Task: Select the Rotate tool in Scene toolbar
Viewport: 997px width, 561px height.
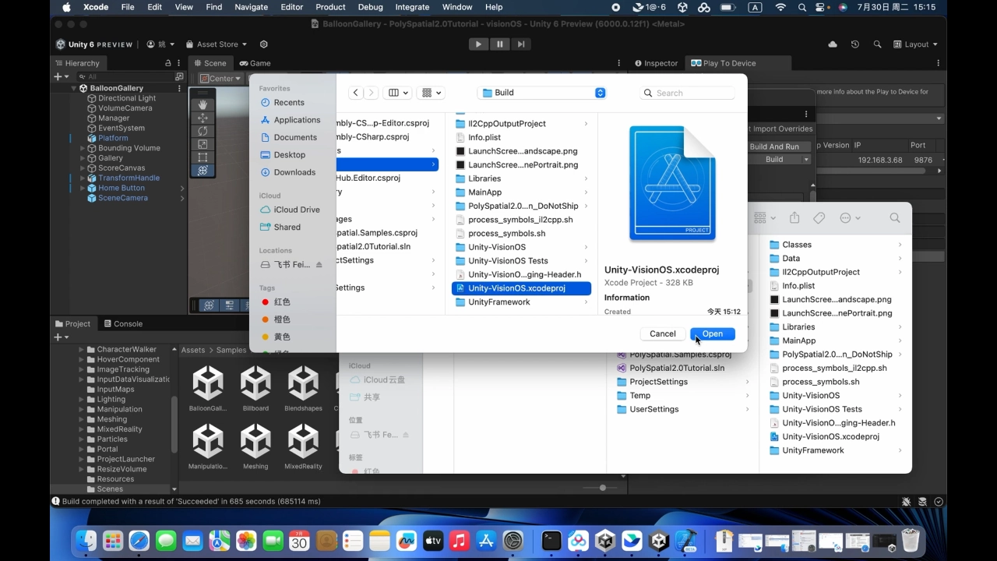Action: 203,131
